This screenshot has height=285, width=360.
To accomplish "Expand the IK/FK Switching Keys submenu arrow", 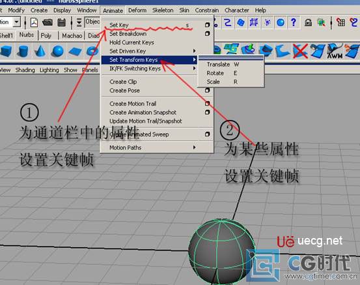I will coord(194,68).
